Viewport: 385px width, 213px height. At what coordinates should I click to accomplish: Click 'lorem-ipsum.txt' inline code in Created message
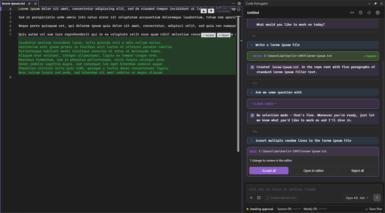point(285,67)
